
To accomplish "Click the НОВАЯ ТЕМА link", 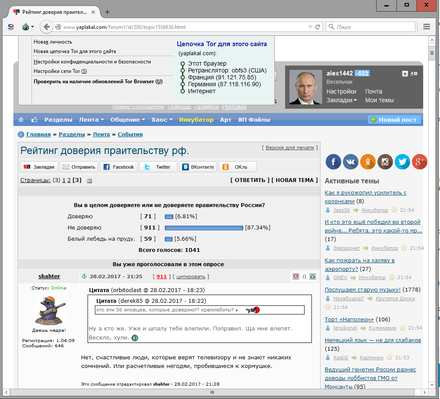I will [x=295, y=180].
